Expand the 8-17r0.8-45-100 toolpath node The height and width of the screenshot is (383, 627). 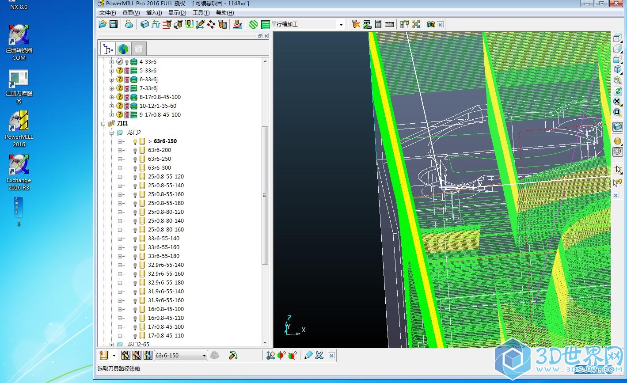(112, 97)
